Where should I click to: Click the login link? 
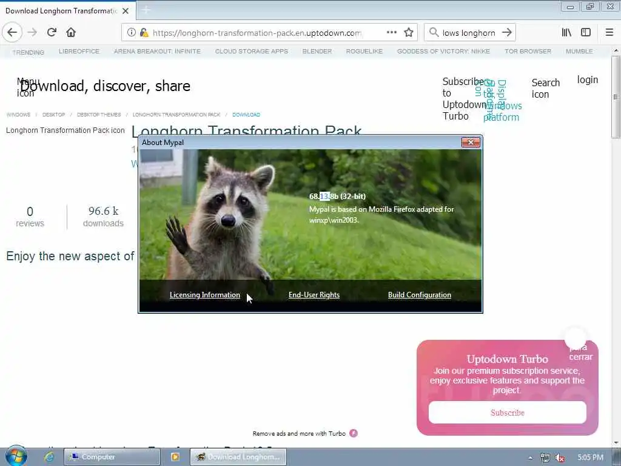587,79
